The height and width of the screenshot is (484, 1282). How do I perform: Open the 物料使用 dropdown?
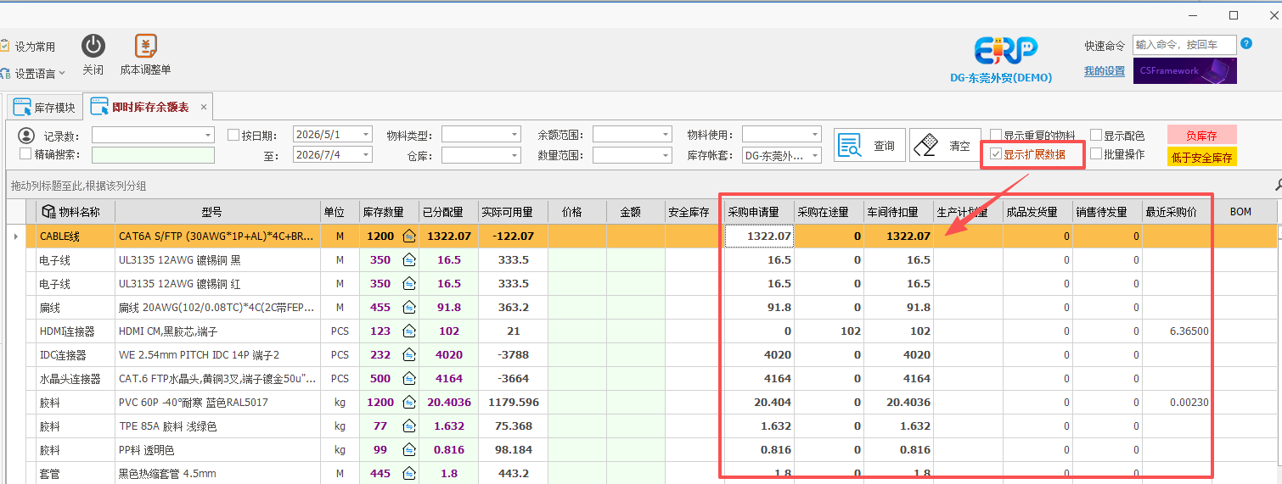[x=815, y=135]
